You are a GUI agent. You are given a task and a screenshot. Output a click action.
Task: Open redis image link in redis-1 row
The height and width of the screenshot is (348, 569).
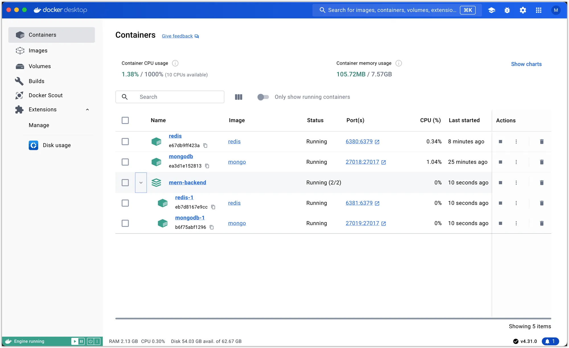pos(234,203)
